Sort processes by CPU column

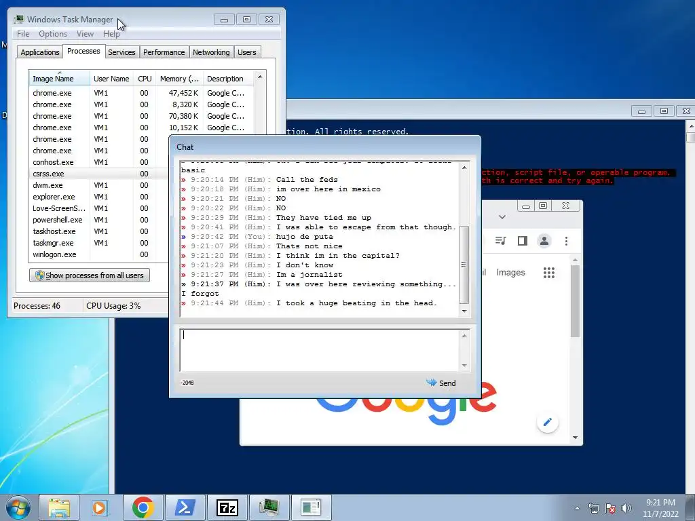point(145,79)
